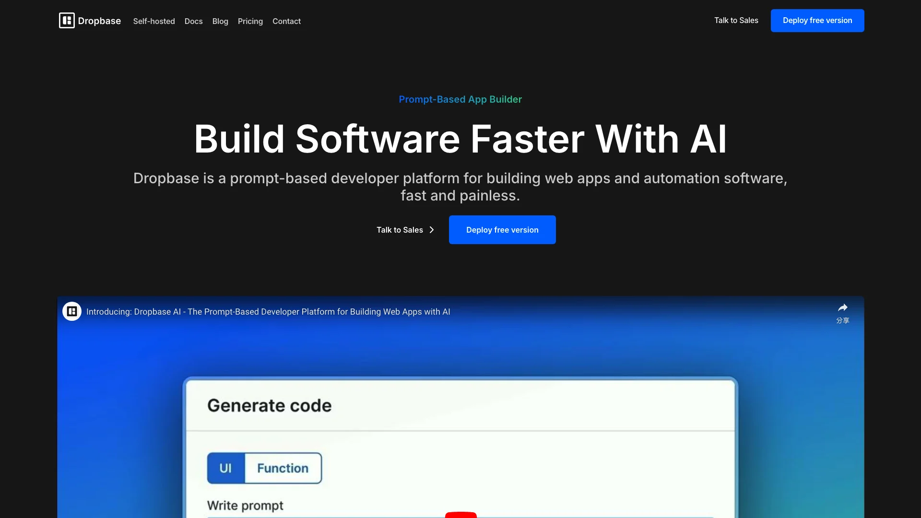Click the hero Deploy free version button
This screenshot has height=518, width=921.
tap(502, 230)
